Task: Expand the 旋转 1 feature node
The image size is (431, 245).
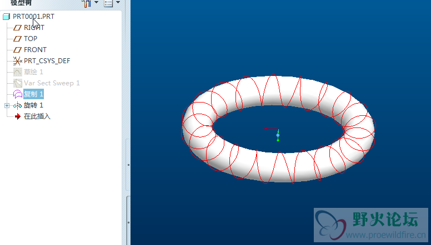Action: point(7,106)
